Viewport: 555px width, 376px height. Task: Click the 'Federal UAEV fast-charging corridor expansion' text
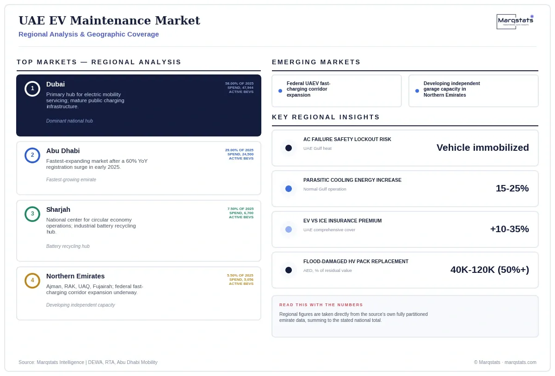pos(308,89)
